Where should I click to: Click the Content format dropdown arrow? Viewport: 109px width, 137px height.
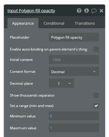click(x=94, y=72)
